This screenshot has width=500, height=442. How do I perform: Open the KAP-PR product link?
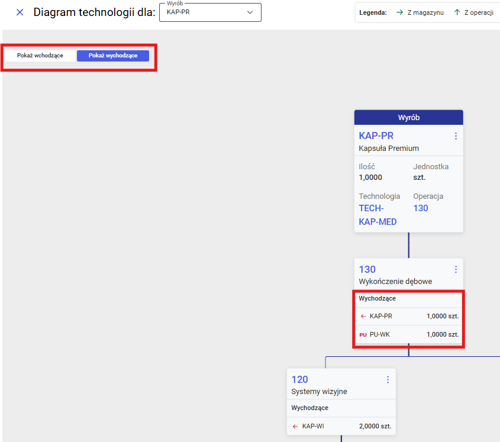pyautogui.click(x=376, y=135)
